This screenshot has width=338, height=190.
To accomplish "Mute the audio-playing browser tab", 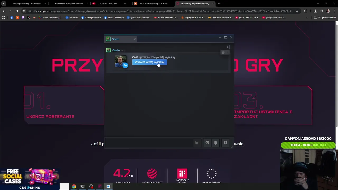I will (125, 4).
